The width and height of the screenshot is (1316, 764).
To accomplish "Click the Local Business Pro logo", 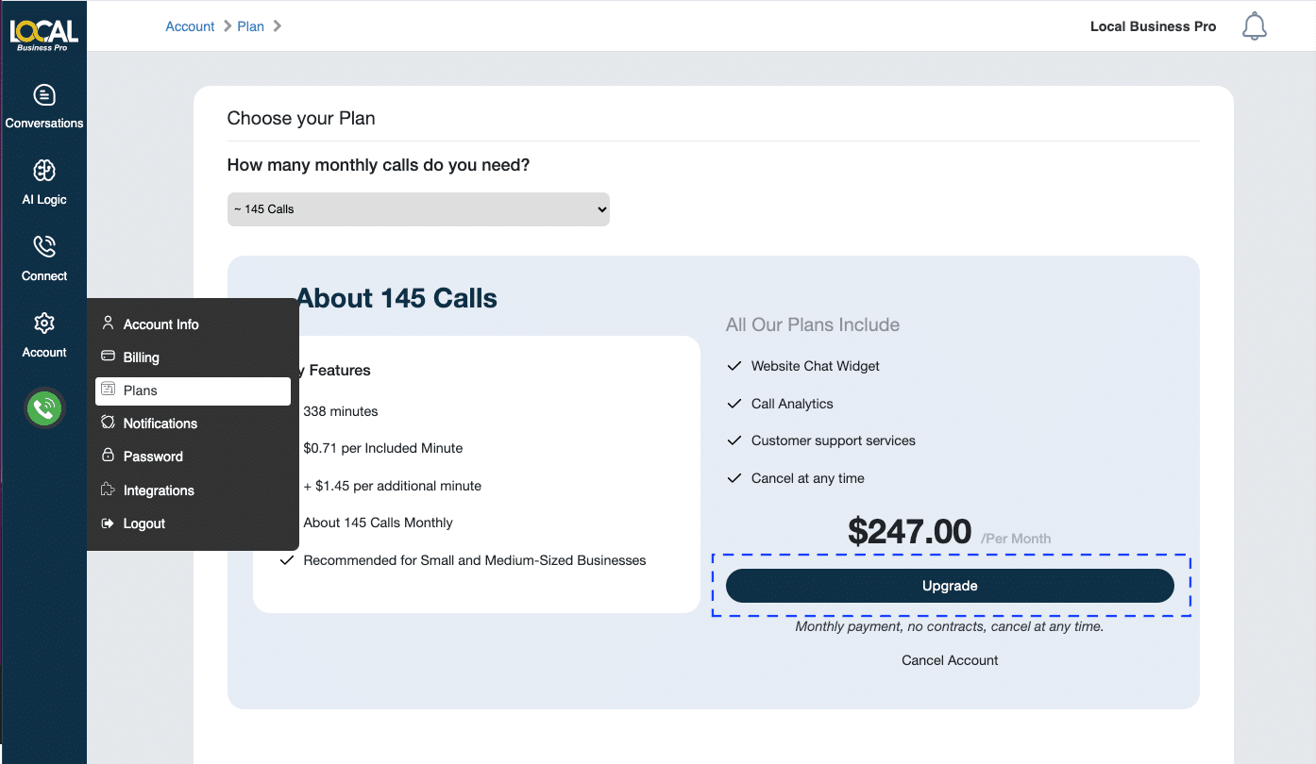I will (x=43, y=35).
